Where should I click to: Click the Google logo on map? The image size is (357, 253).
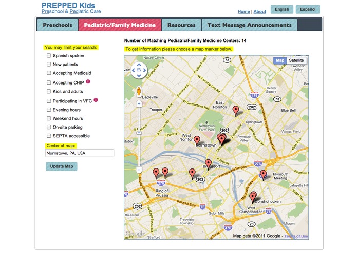pyautogui.click(x=135, y=234)
